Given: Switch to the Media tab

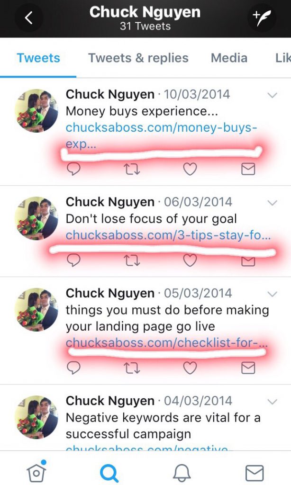Looking at the screenshot, I should coord(229,58).
